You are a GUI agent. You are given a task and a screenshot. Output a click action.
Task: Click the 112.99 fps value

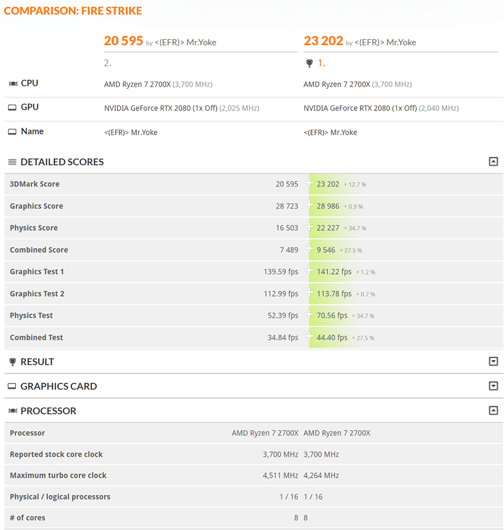click(281, 294)
